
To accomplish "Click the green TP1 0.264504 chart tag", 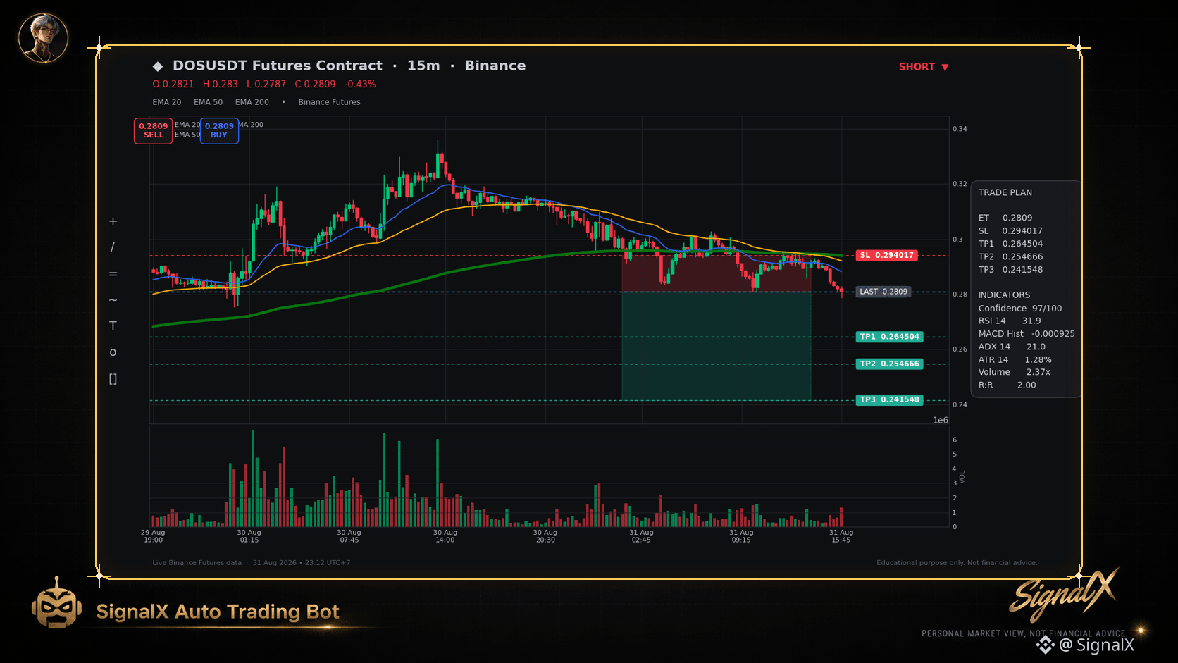I will [x=890, y=337].
